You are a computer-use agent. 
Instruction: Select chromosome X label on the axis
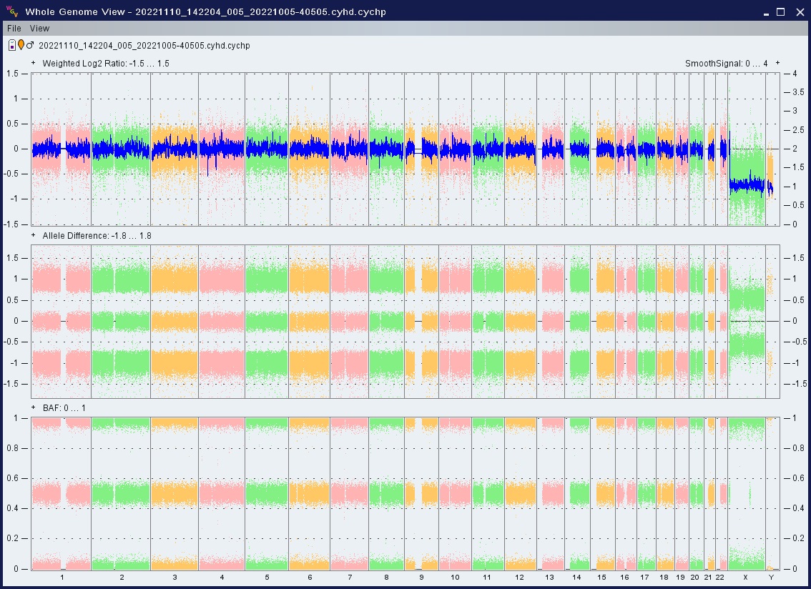[x=745, y=577]
